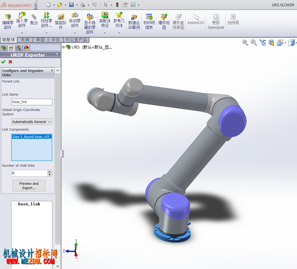Increase number of child links stepper

click(x=49, y=172)
